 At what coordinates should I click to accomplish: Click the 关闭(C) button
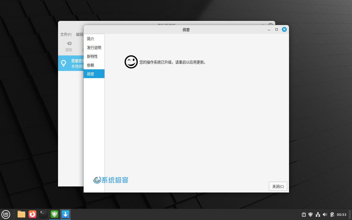click(x=278, y=186)
